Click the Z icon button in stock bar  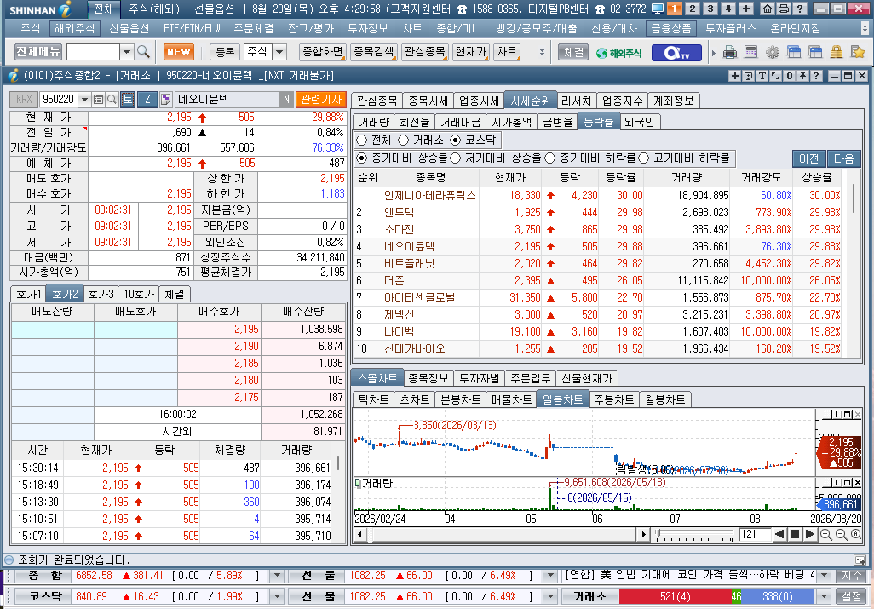pos(147,100)
